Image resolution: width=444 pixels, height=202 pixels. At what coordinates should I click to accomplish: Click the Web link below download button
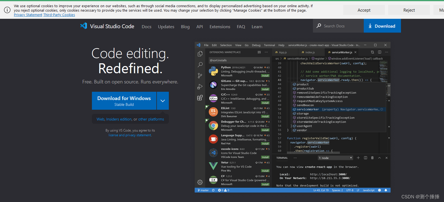click(x=100, y=119)
